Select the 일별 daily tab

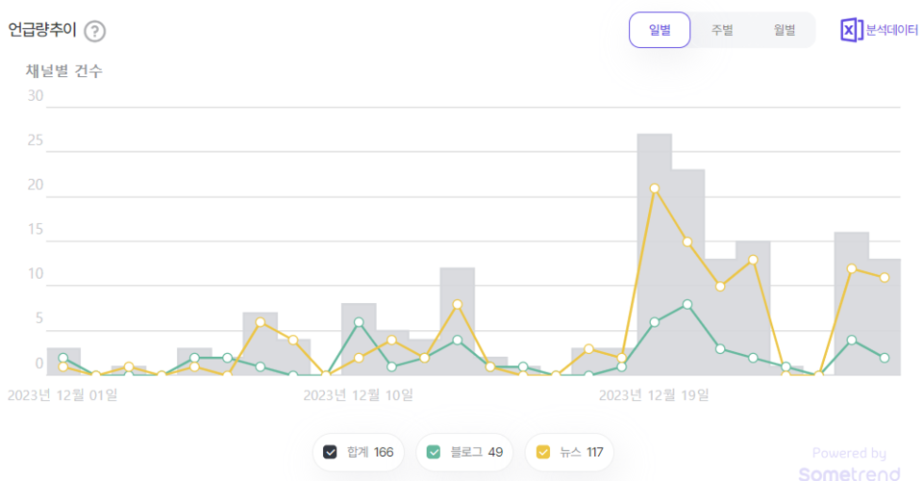pos(660,30)
